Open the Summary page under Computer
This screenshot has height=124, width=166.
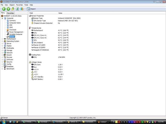12,21
